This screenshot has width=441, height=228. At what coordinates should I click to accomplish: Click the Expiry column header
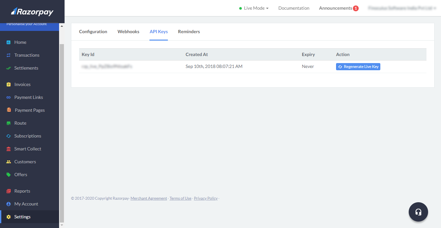(x=308, y=54)
